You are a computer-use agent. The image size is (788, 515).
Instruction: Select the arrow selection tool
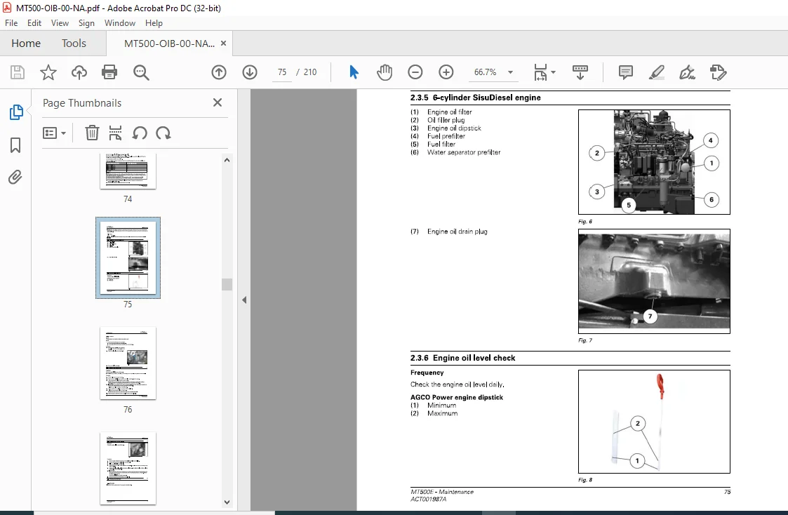(354, 72)
